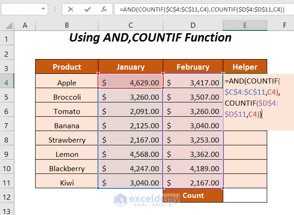Click the orange Count cell

pos(193,196)
